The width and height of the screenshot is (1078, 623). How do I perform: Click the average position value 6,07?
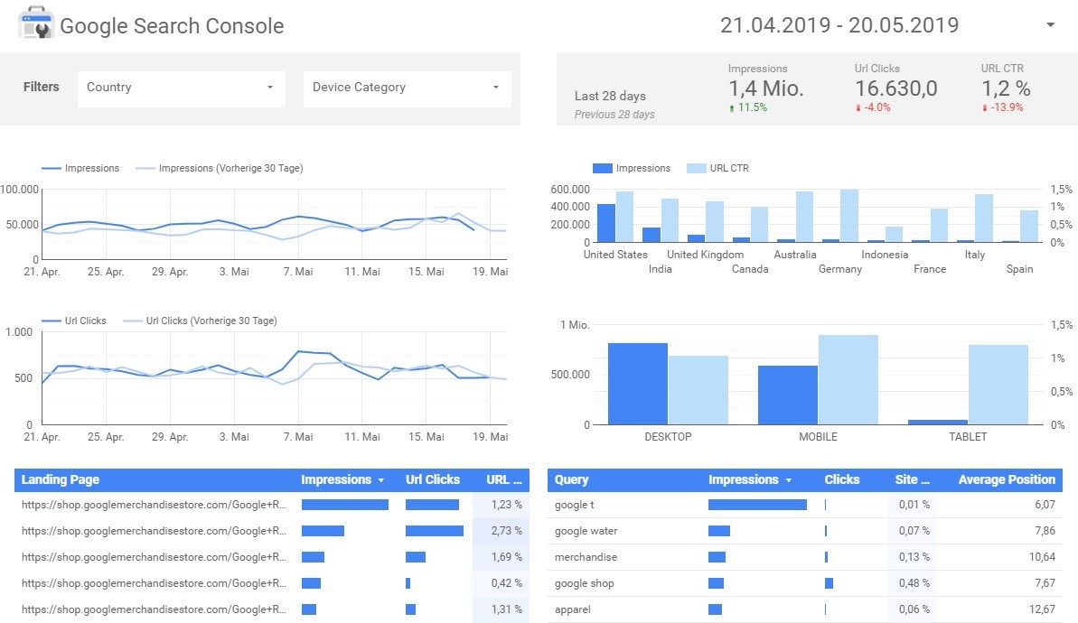(x=1045, y=505)
